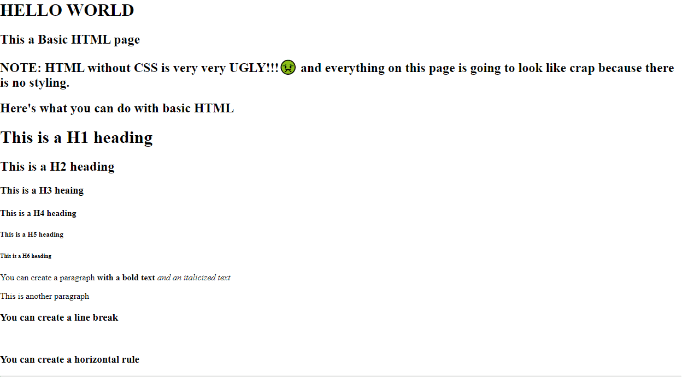Click "You can create a paragraph" text
Screen dimensions: 682x379
(48, 278)
